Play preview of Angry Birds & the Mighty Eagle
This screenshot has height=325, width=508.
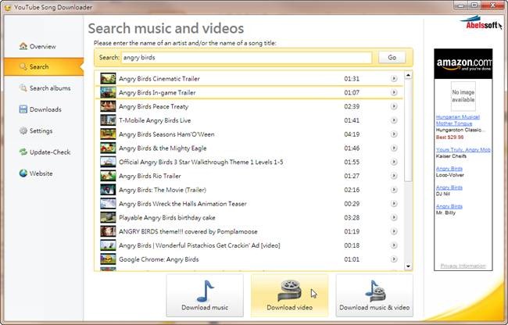pos(394,148)
